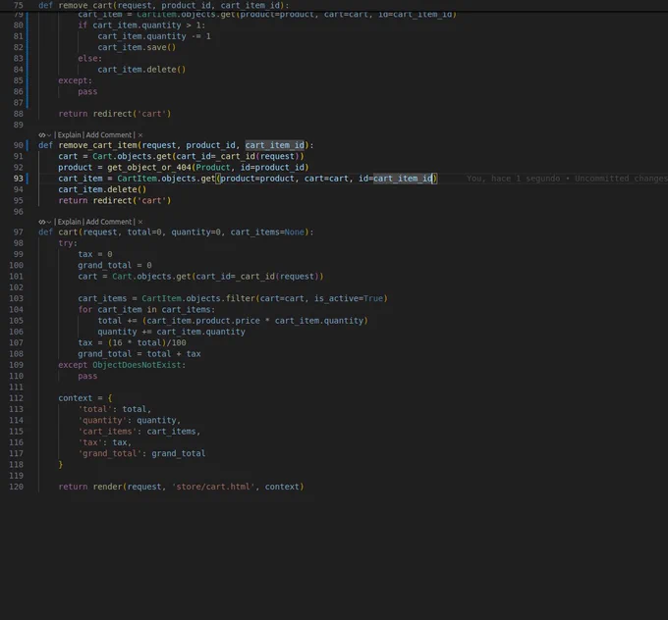Click line number 93 in the gutter
Viewport: 668px width, 620px height.
[19, 179]
